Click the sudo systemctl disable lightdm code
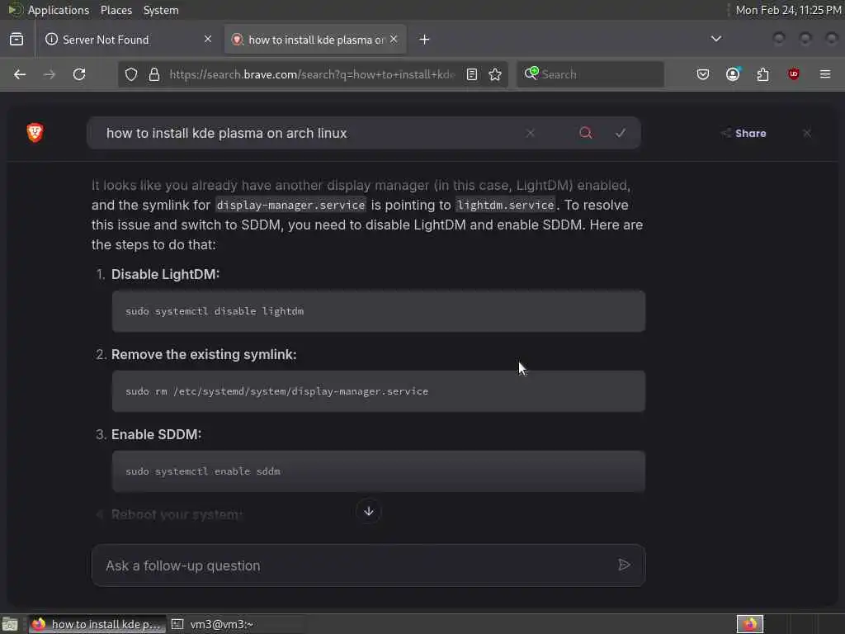 tap(215, 311)
